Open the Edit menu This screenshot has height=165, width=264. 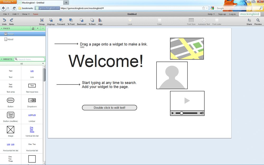(x=16, y=14)
